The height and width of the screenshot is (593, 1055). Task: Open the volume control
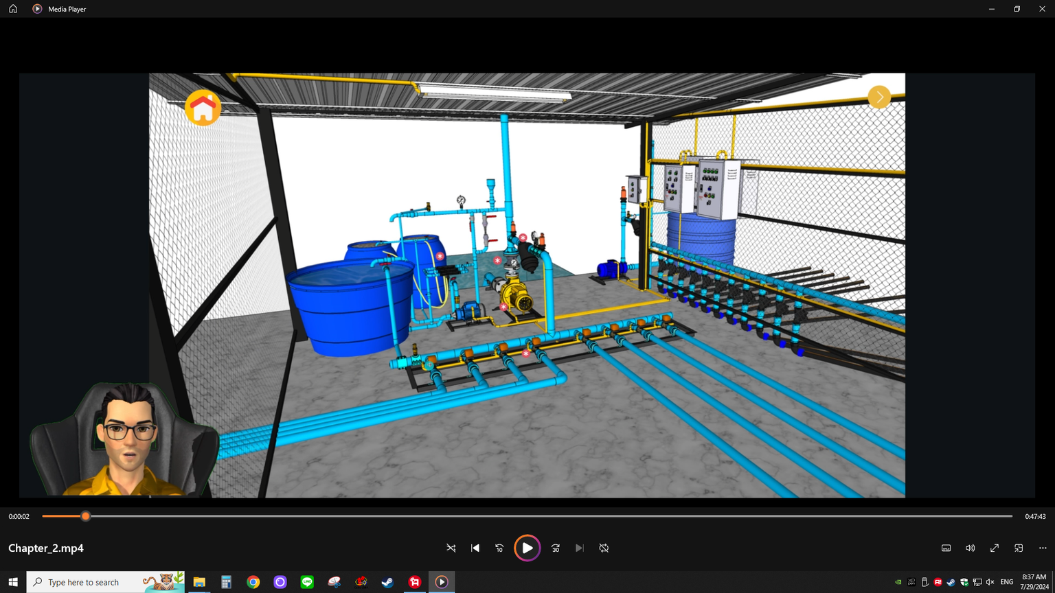click(x=970, y=548)
